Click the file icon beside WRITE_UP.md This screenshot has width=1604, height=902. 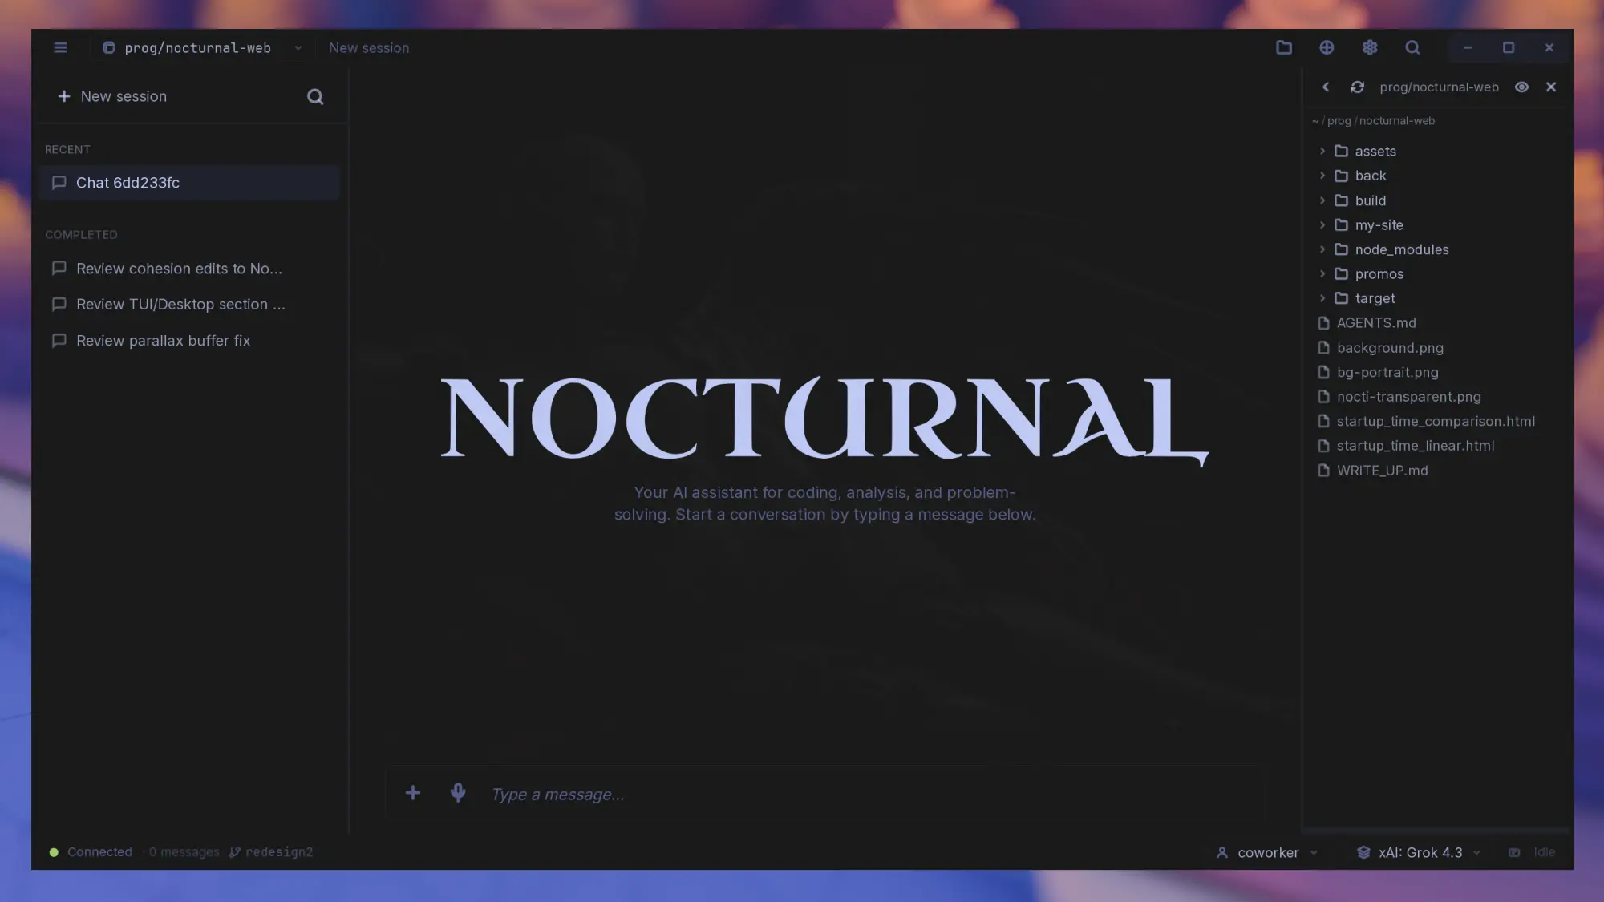tap(1323, 471)
